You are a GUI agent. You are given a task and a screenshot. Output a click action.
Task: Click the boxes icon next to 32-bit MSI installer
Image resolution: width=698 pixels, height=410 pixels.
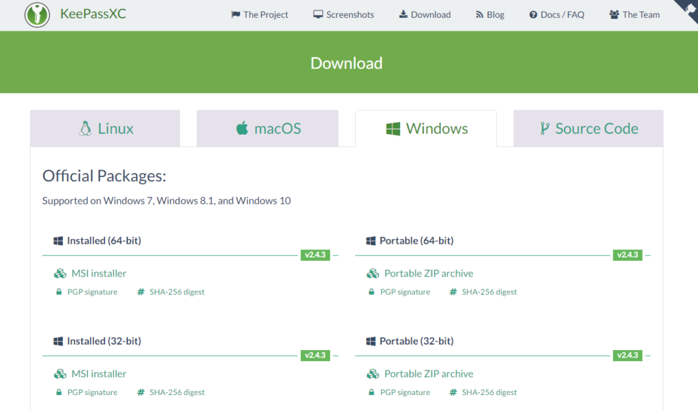[60, 374]
